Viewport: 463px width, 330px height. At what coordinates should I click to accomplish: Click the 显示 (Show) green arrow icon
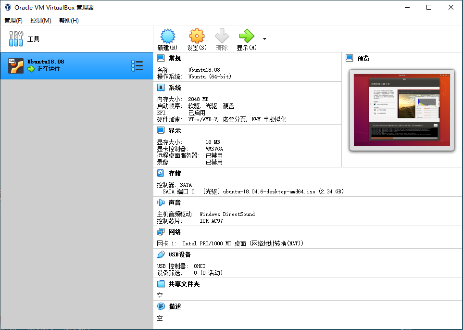point(246,36)
